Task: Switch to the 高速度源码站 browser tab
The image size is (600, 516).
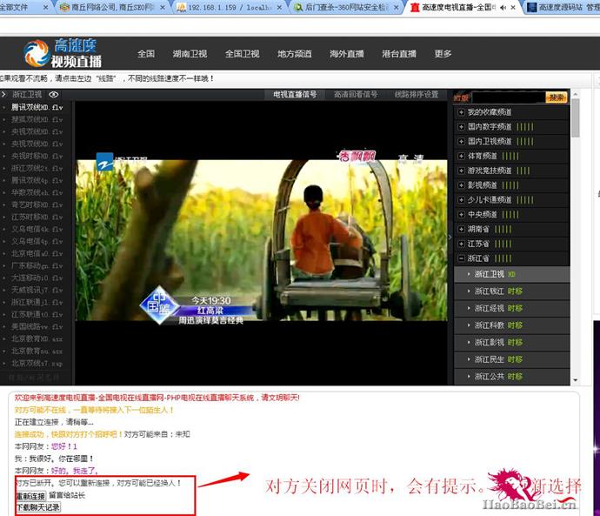Action: click(x=563, y=7)
